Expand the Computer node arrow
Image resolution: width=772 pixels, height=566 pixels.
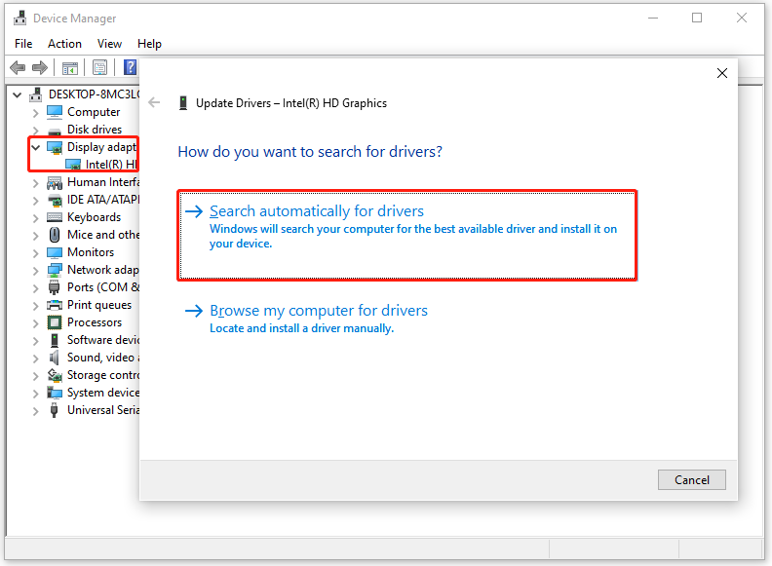point(35,113)
